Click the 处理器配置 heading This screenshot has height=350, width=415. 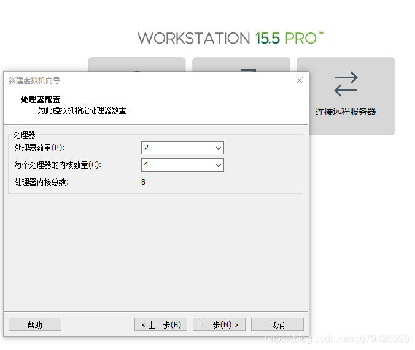click(41, 99)
